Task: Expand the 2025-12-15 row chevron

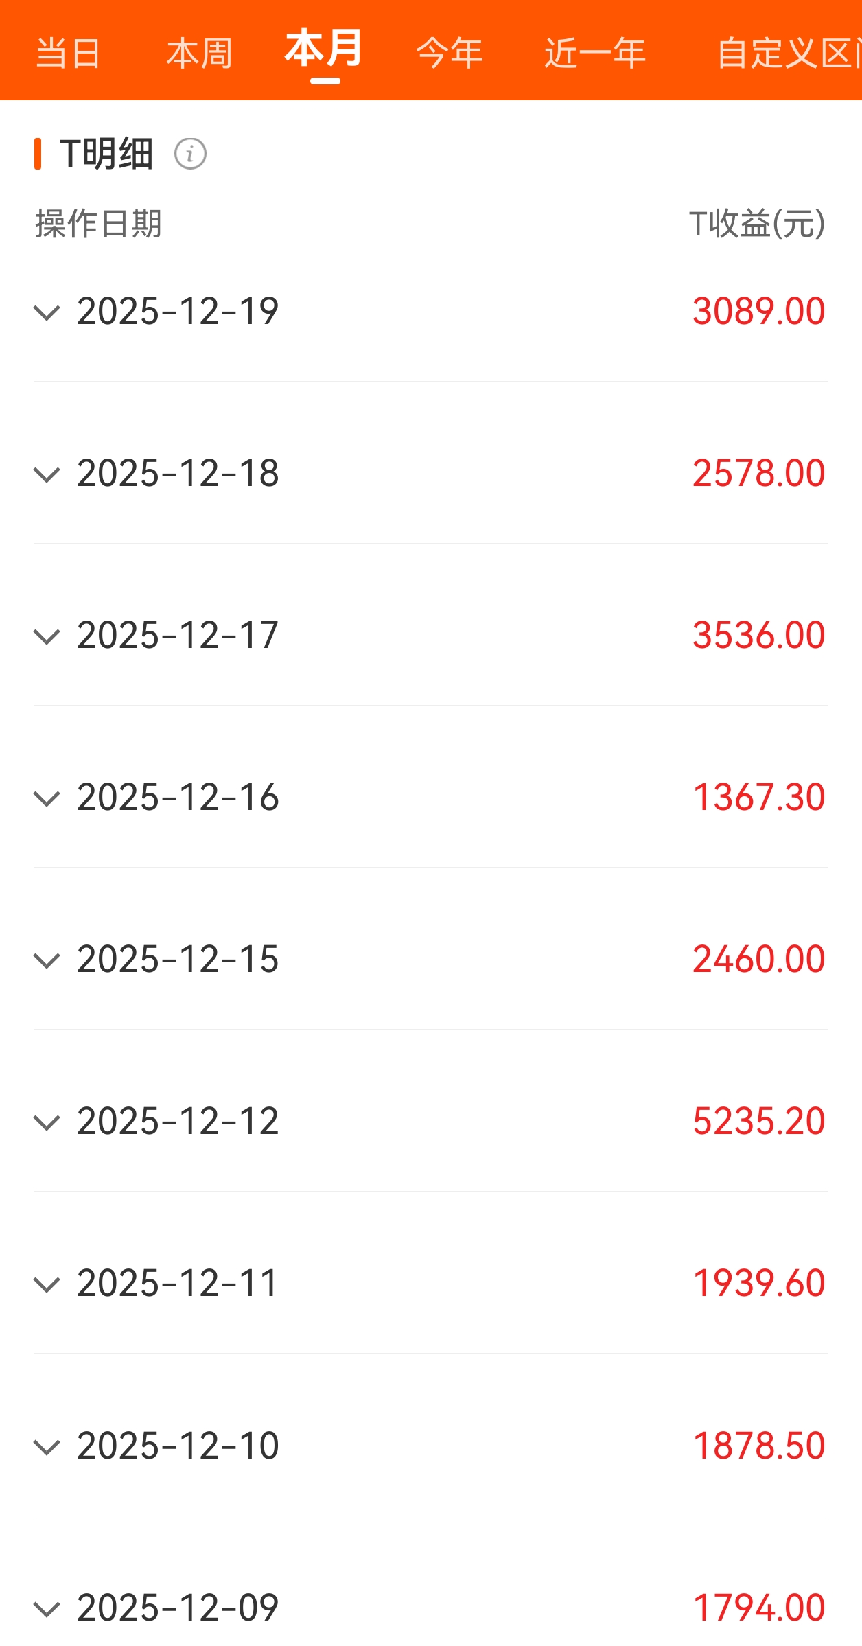Action: coord(47,961)
